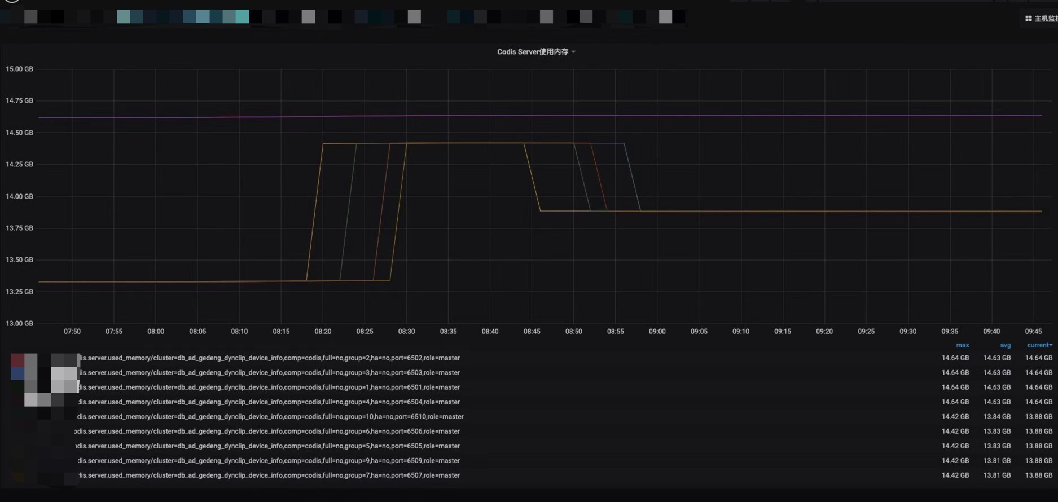Click avg value 13.83 GB of group=6 row
Screen dimensions: 1058x502
(997, 431)
